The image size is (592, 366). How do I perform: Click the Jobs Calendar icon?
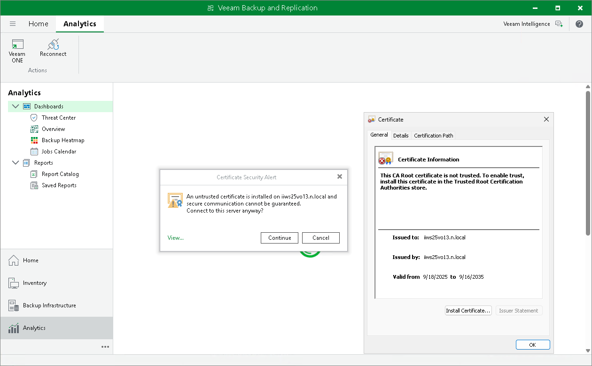34,152
